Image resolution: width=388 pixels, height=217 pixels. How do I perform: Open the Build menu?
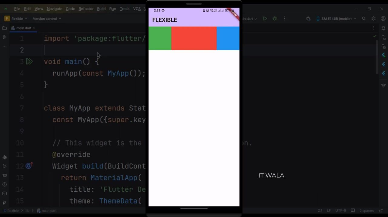(x=101, y=9)
